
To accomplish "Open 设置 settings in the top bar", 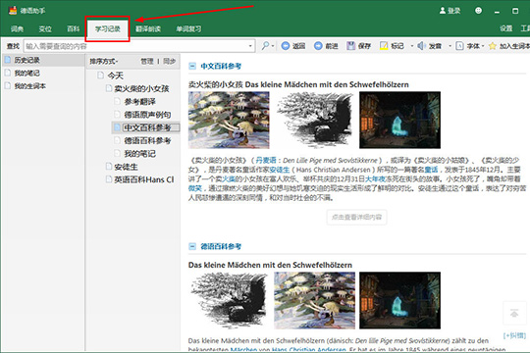I will (506, 28).
